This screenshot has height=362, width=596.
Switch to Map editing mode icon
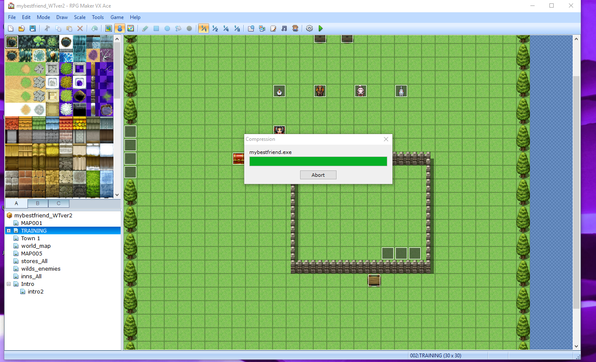coord(109,28)
